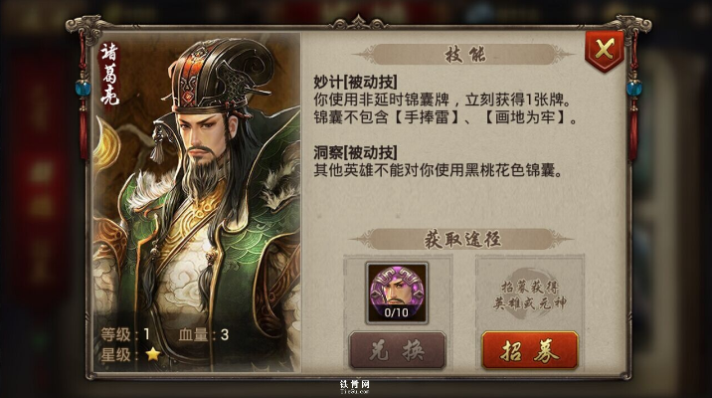Tap the 铁骨网 watermark logo

pyautogui.click(x=355, y=386)
